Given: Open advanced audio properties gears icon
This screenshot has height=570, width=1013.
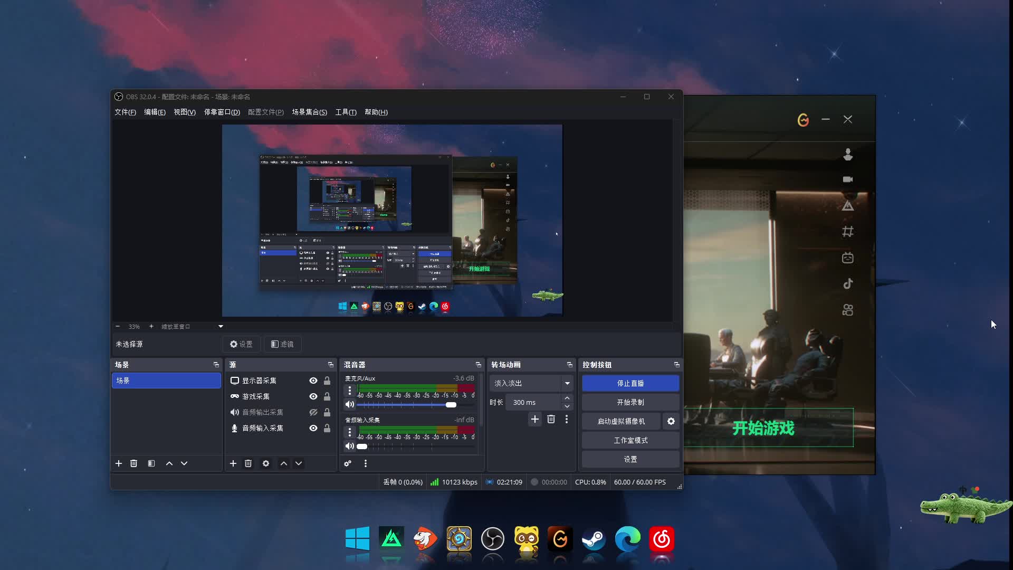Looking at the screenshot, I should (348, 463).
